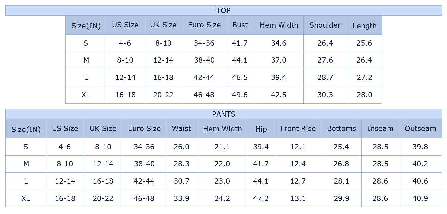Select the XL row label in TOP table
The image size is (447, 214).
point(86,95)
